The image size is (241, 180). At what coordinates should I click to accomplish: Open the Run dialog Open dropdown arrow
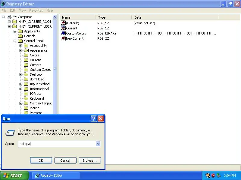pyautogui.click(x=98, y=144)
